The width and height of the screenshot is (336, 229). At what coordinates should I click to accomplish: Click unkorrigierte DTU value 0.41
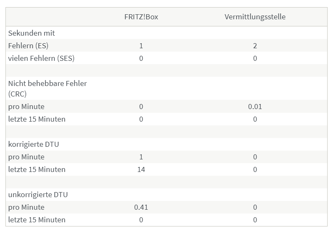(x=141, y=207)
